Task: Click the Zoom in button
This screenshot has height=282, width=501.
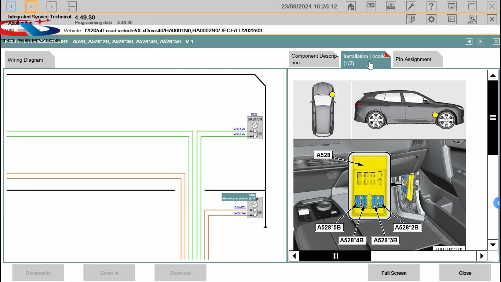Action: tap(109, 273)
